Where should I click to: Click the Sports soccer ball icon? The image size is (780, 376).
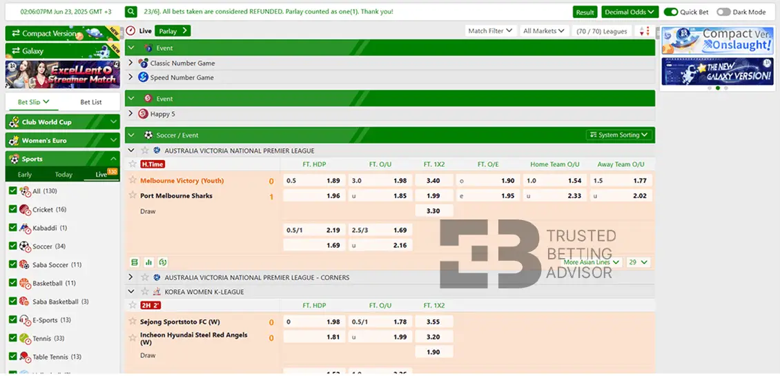click(x=14, y=159)
